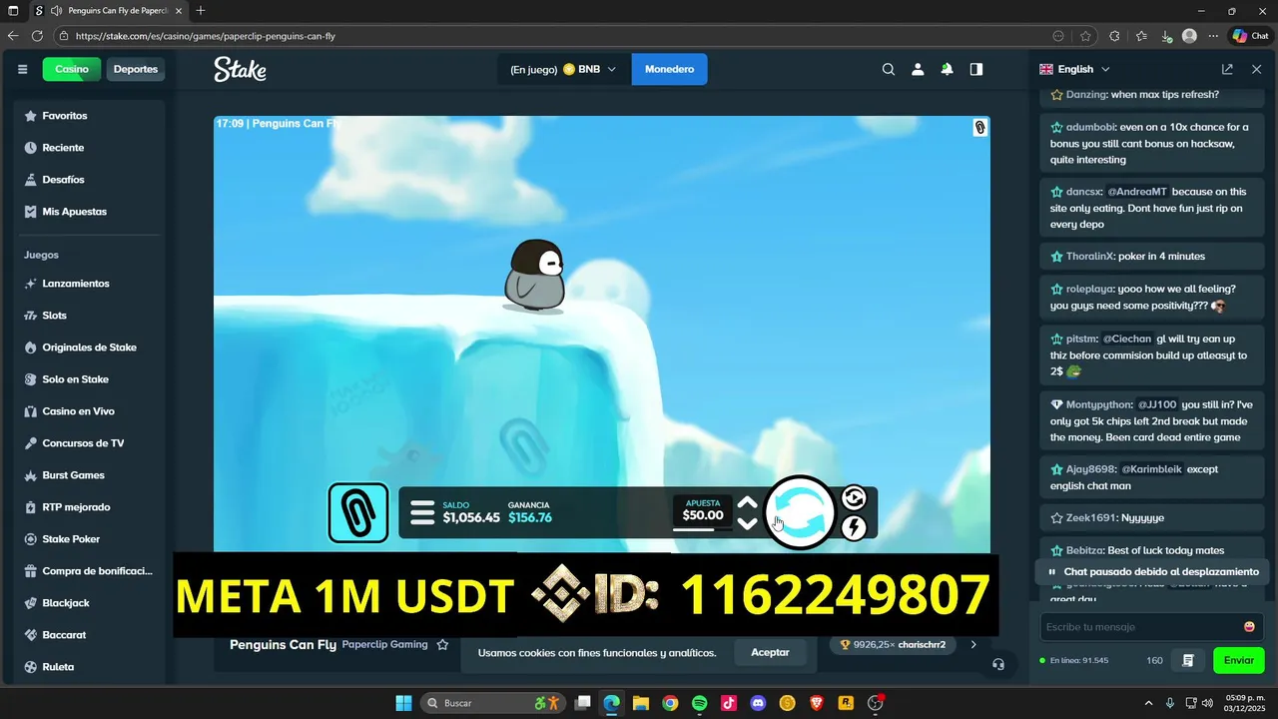Switch to Casino tab
1278x719 pixels.
click(72, 69)
